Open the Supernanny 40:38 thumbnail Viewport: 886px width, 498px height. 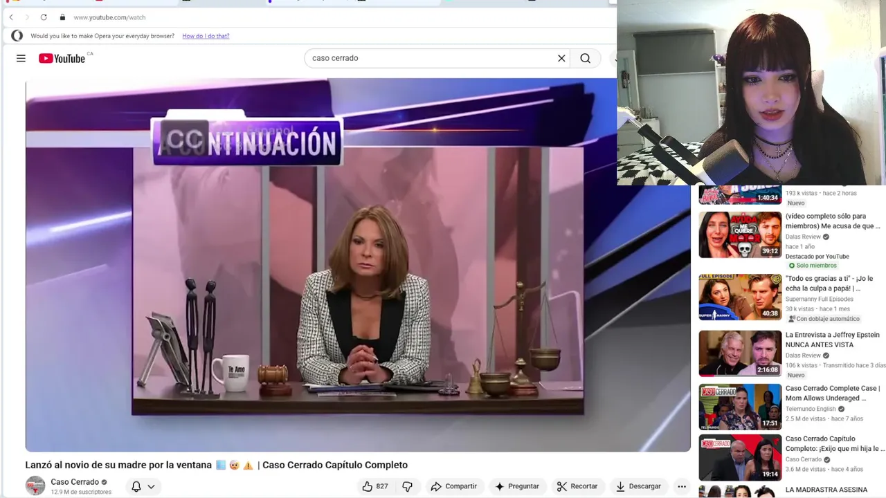pyautogui.click(x=740, y=297)
